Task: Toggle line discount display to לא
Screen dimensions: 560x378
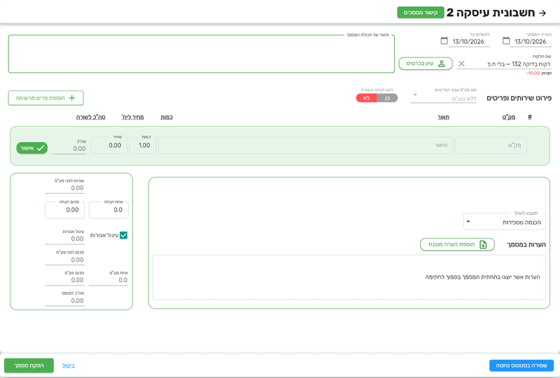Action: 366,98
